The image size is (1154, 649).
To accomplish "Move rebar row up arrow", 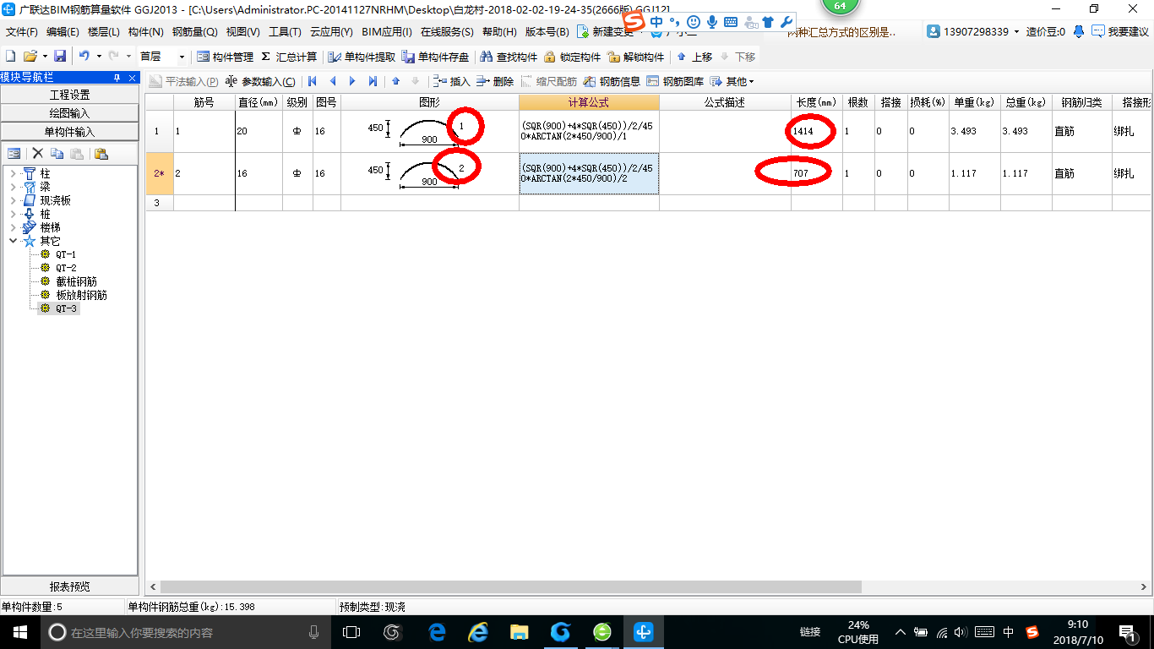I will [x=395, y=82].
